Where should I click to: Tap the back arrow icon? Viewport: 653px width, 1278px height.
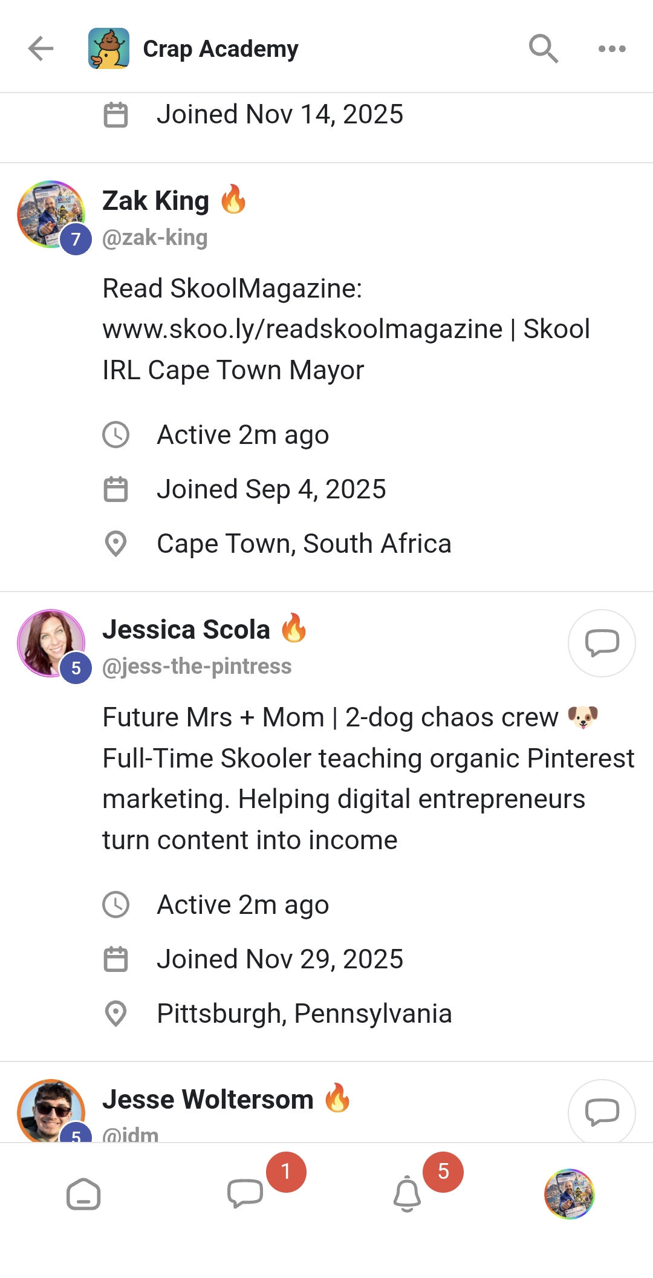click(41, 48)
